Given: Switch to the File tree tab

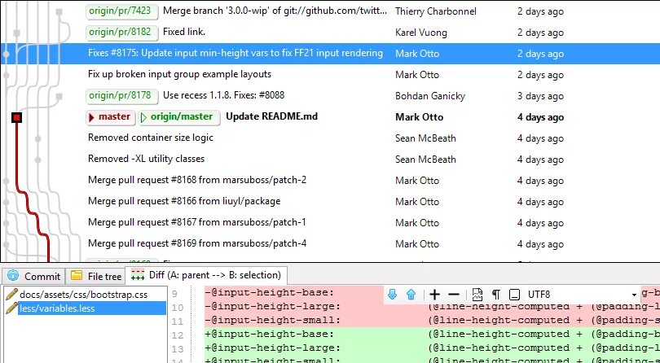Looking at the screenshot, I should (95, 276).
